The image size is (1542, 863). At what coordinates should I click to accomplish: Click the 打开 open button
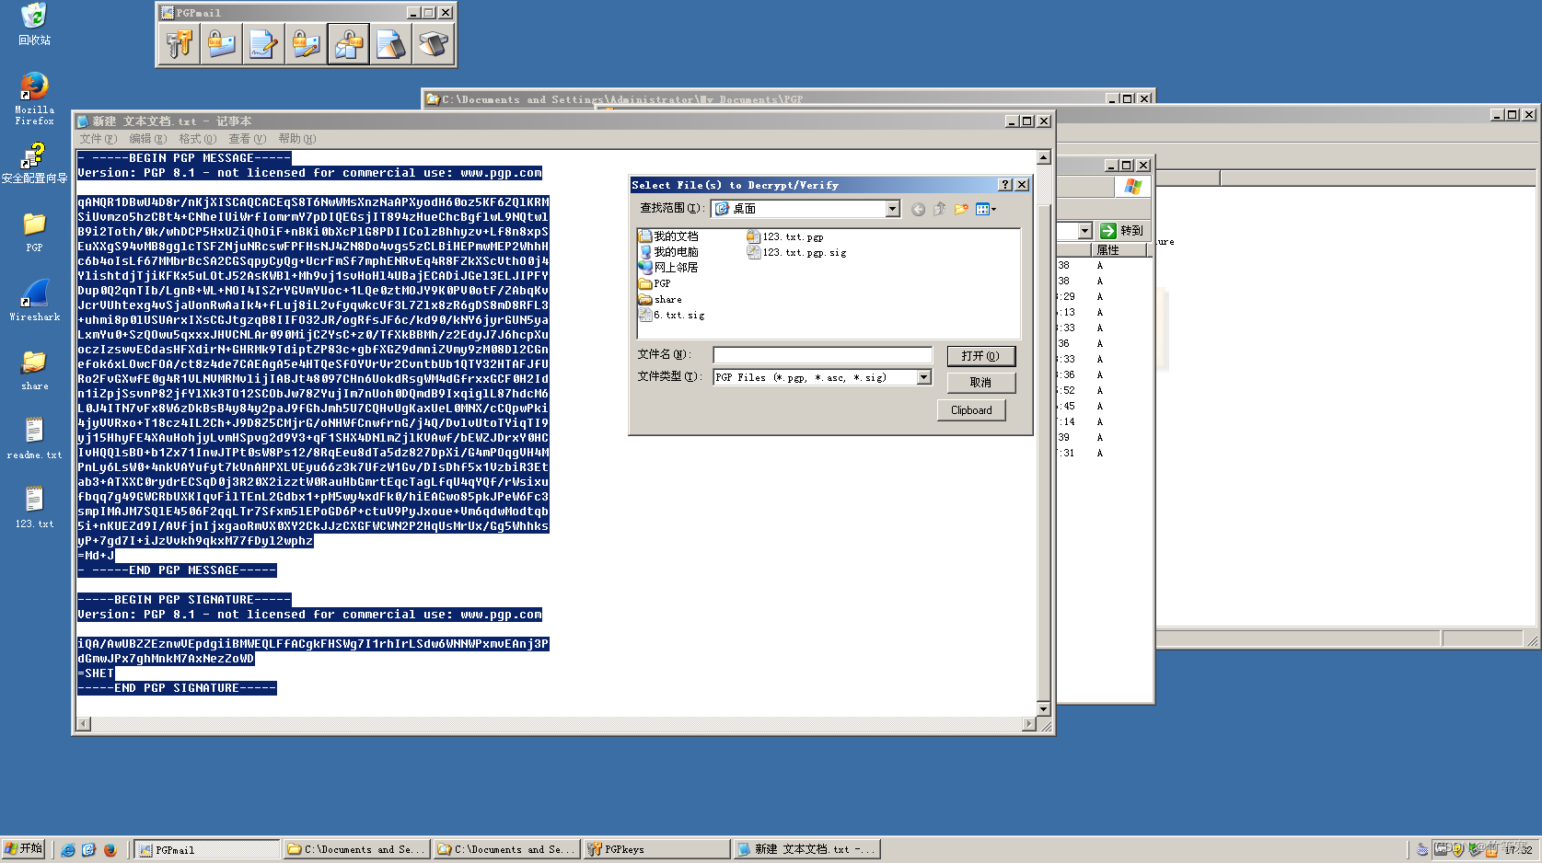pos(981,356)
